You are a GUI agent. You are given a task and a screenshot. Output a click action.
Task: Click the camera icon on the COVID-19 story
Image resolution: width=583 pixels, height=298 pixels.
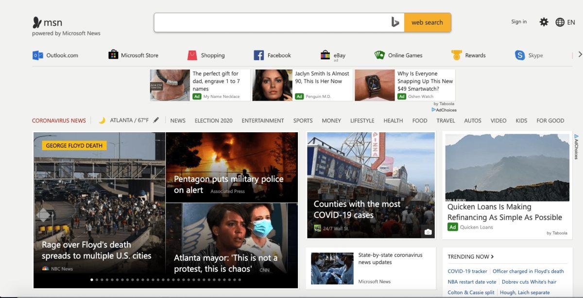428,232
